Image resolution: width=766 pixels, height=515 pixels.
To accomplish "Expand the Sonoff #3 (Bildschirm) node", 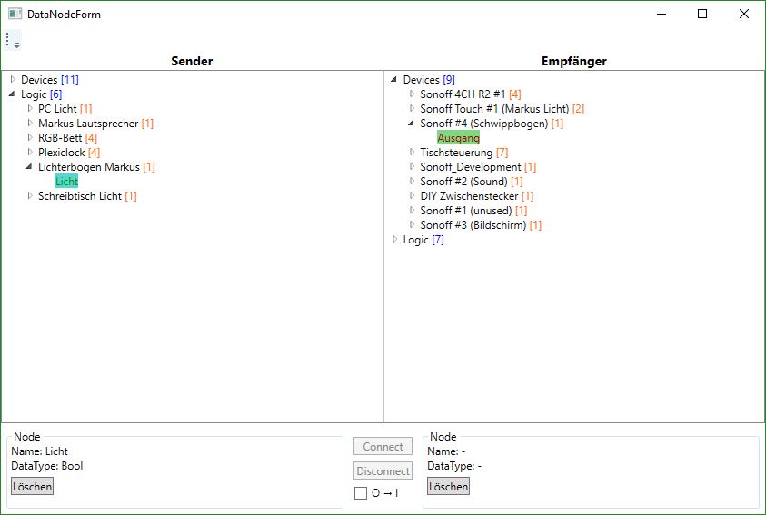I will pyautogui.click(x=413, y=224).
